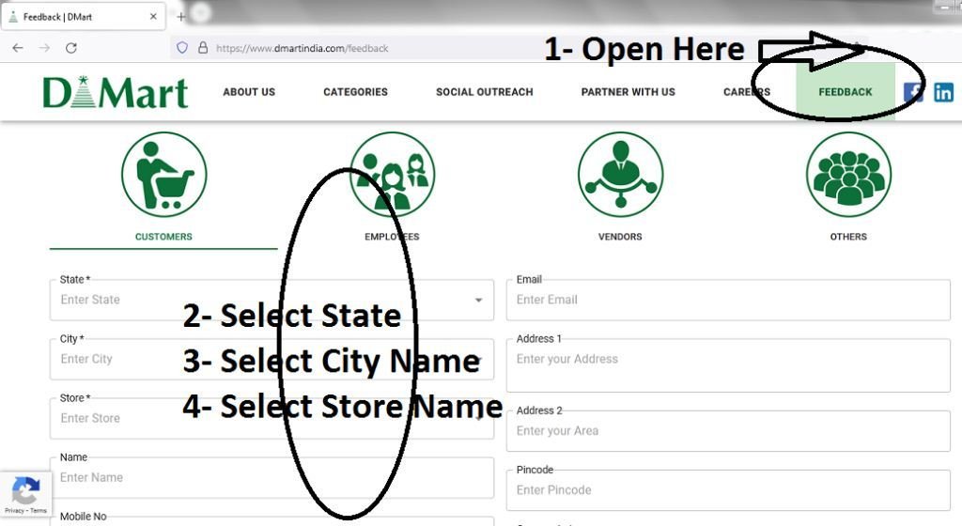Reload the feedback page
This screenshot has height=526, width=962.
coord(71,48)
